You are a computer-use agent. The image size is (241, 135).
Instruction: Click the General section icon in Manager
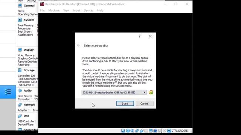20,6
